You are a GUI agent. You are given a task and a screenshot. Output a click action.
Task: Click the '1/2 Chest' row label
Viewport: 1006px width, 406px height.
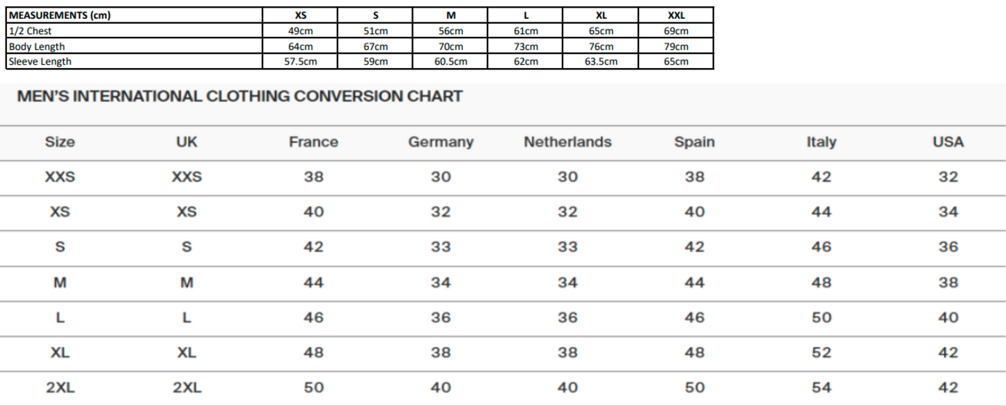click(x=30, y=31)
